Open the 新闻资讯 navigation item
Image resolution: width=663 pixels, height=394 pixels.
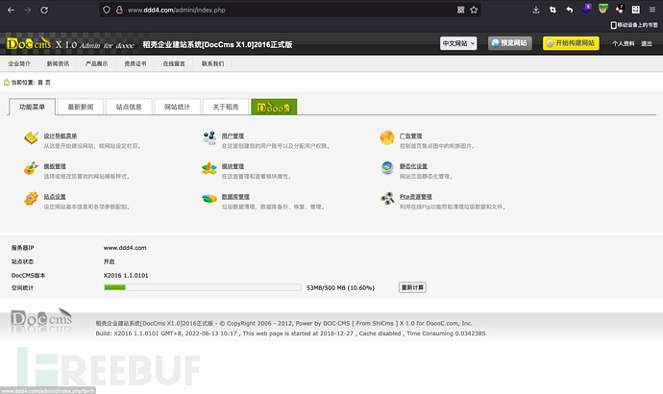[x=58, y=63]
